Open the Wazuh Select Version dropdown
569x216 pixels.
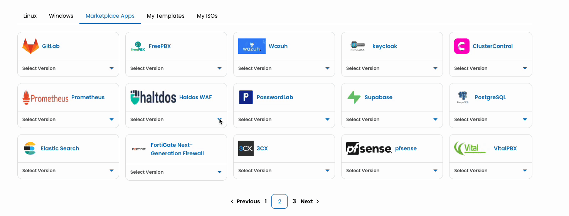284,68
